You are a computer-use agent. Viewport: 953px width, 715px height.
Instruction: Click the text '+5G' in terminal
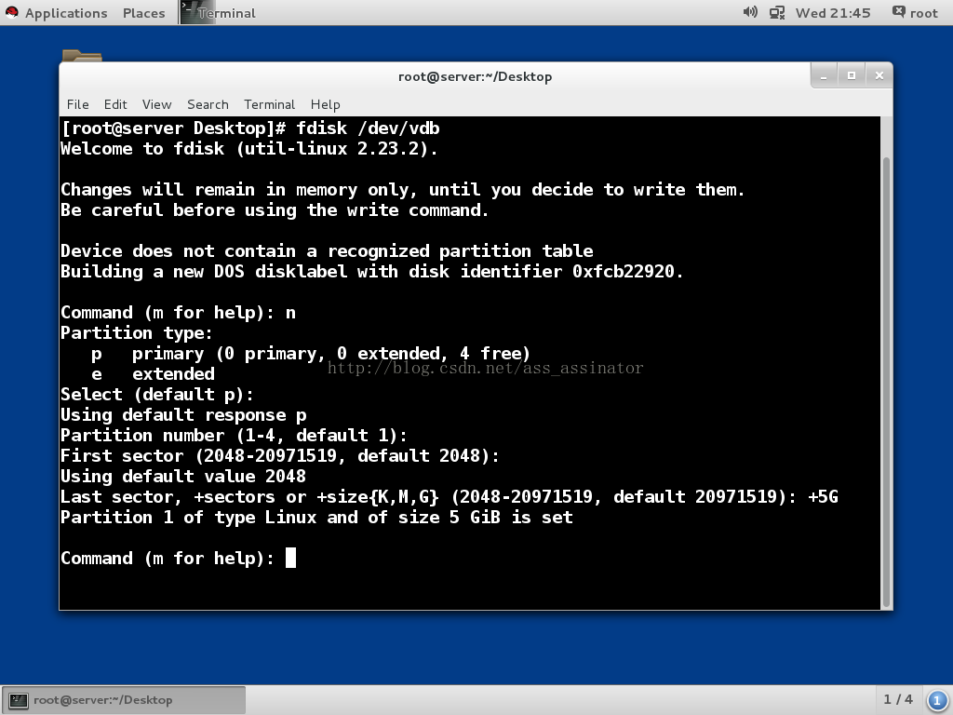tap(823, 497)
